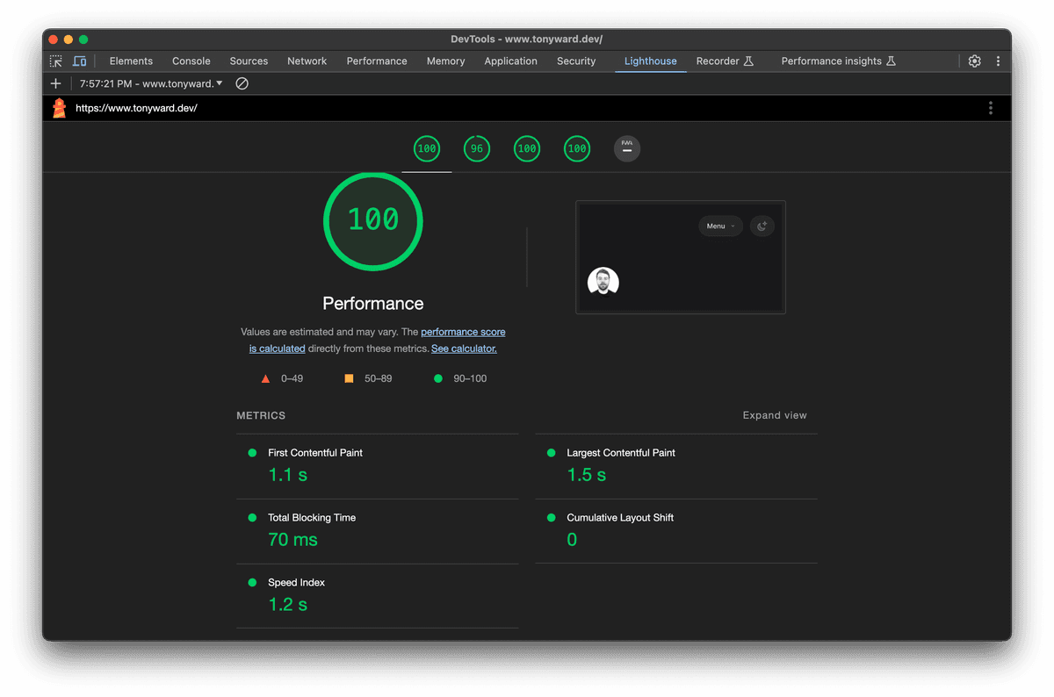Expand the Menu dropdown in page thumbnail

coord(720,226)
